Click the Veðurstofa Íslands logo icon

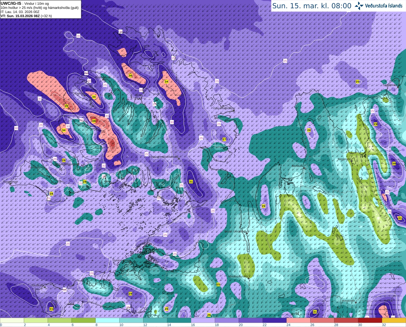click(359, 6)
